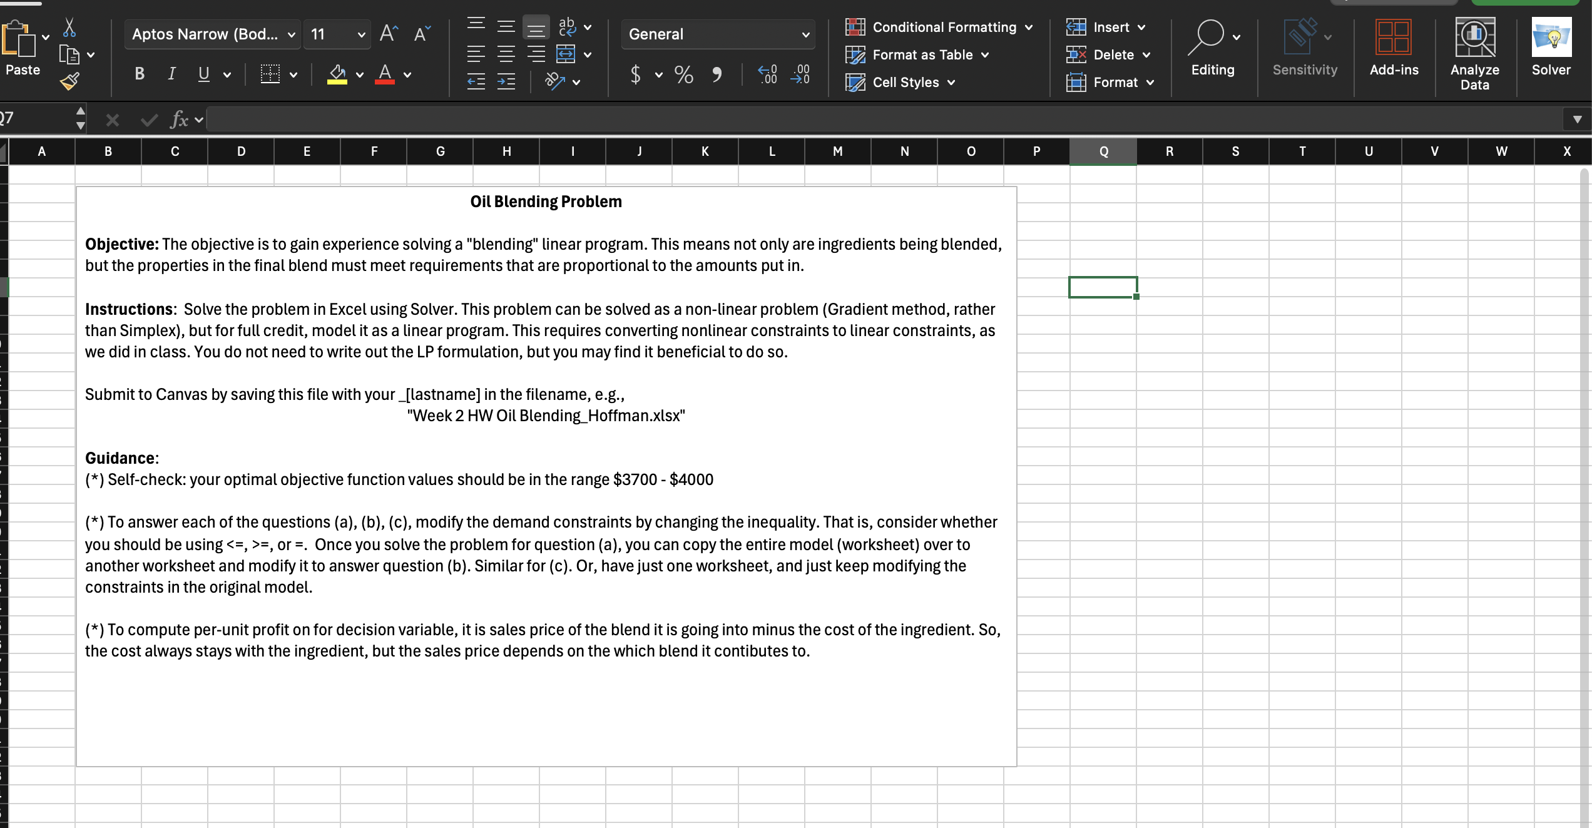Click the Wrap Text icon
1592x828 pixels.
click(x=568, y=26)
